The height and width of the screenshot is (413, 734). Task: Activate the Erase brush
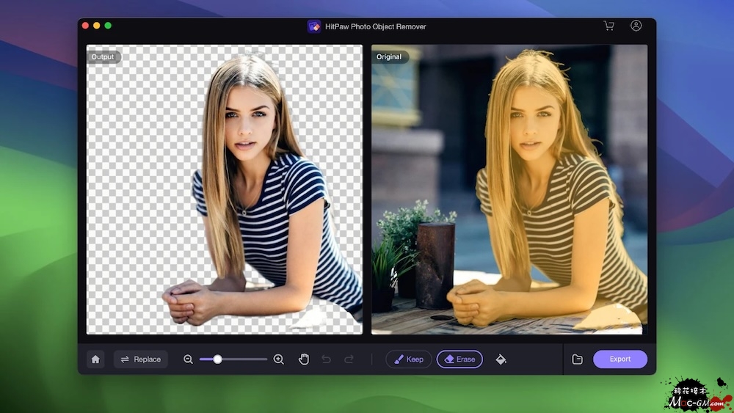(459, 359)
